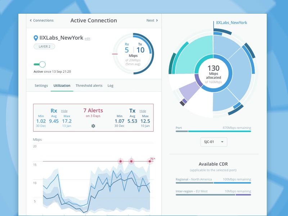
Task: Click the Rx/Tx circular gauge
Action: 133,54
